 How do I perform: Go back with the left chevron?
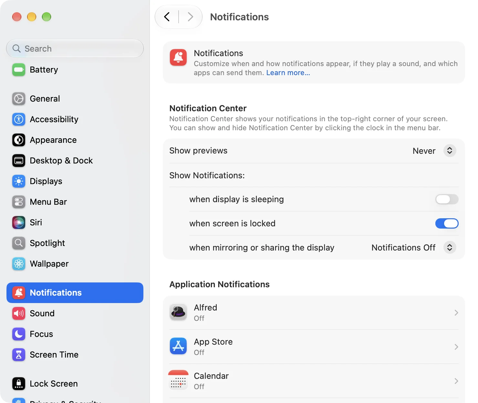[x=167, y=17]
